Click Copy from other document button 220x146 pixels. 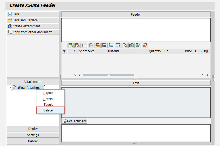[33, 32]
